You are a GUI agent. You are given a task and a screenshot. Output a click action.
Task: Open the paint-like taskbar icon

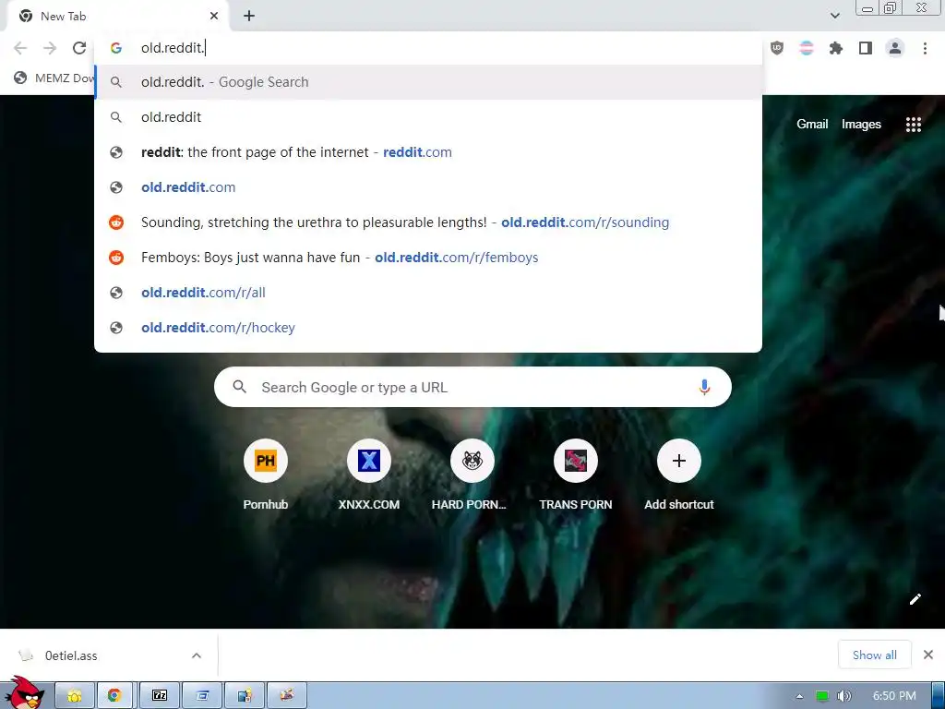pos(286,696)
